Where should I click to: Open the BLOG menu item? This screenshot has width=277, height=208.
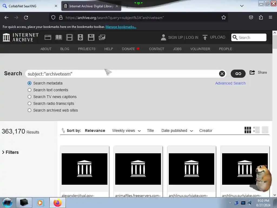(65, 49)
